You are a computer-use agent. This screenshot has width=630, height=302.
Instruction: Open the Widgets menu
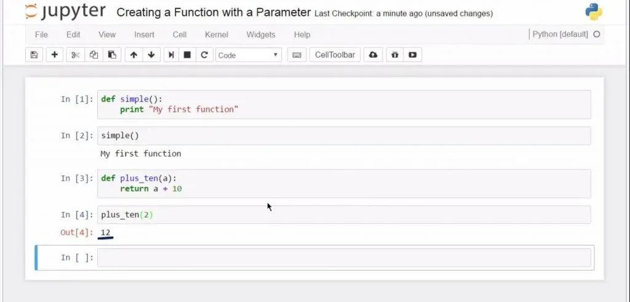click(261, 34)
